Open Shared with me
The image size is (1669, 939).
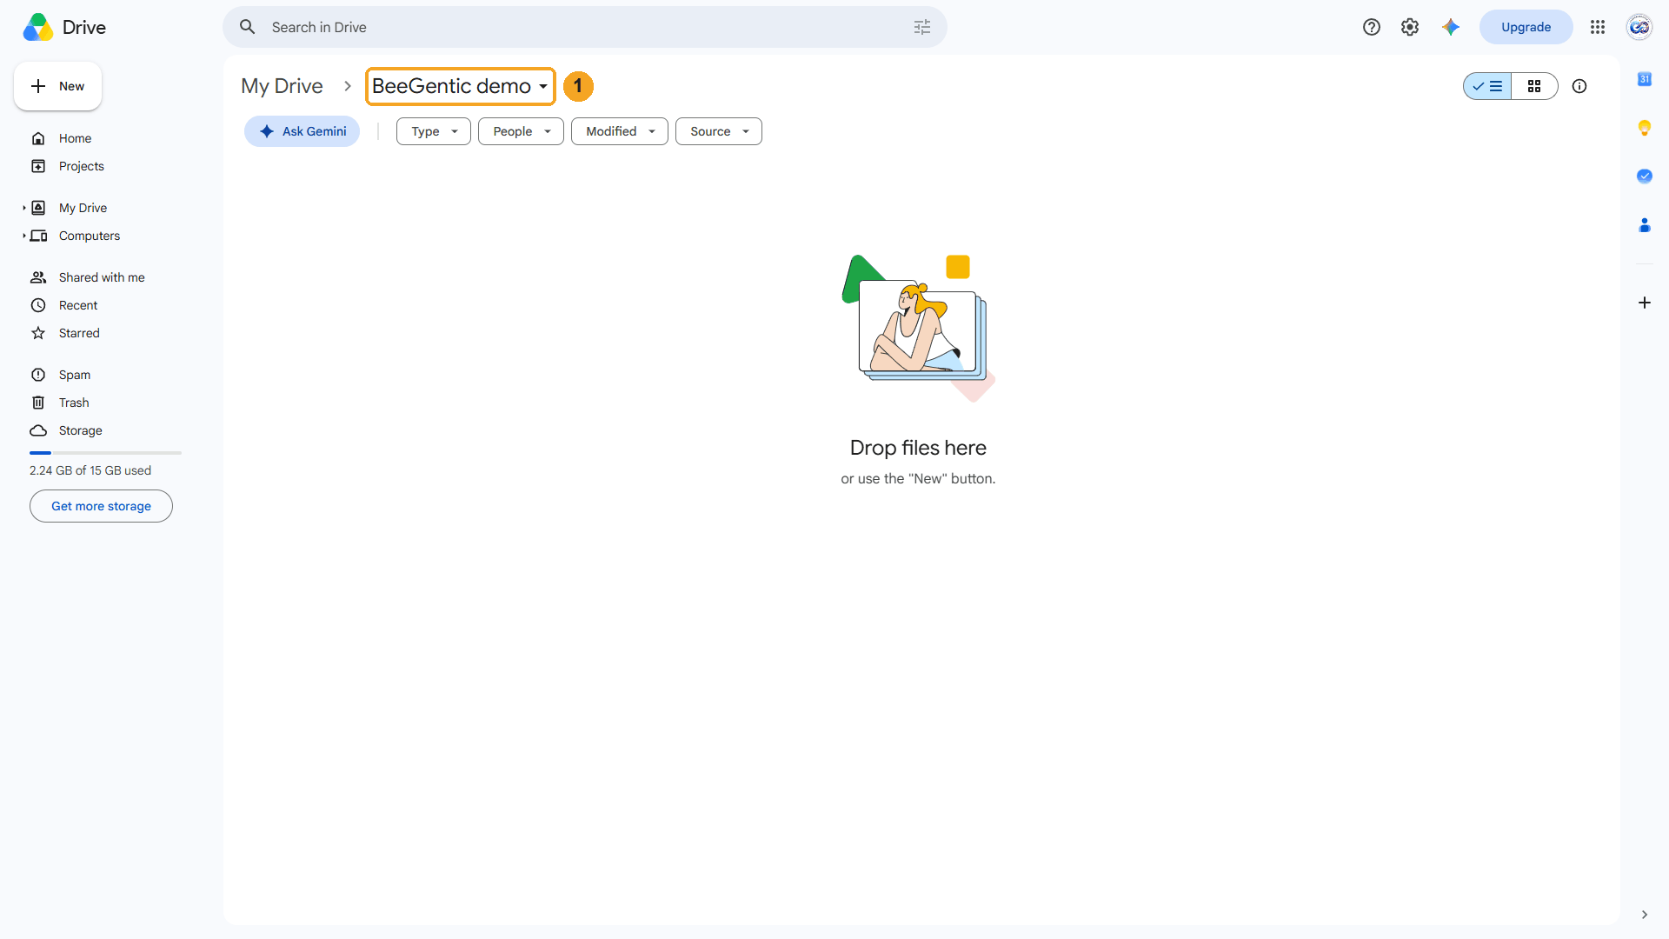pyautogui.click(x=102, y=277)
